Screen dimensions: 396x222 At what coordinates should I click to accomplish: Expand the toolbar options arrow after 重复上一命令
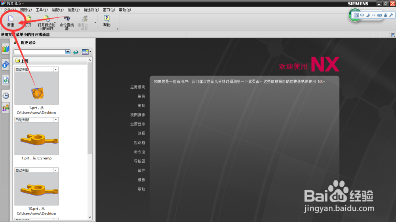95,23
